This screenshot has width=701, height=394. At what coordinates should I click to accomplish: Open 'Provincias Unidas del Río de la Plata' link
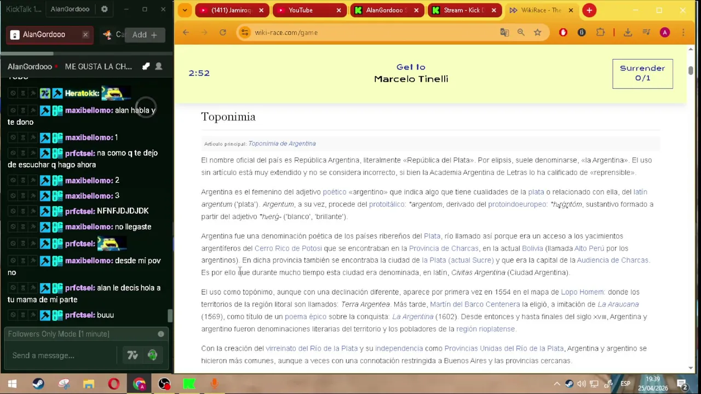click(504, 349)
